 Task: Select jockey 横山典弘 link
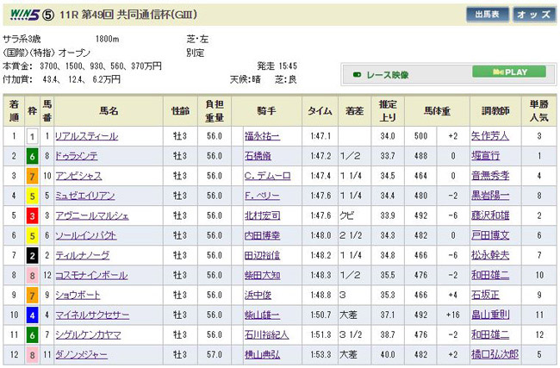click(x=263, y=354)
